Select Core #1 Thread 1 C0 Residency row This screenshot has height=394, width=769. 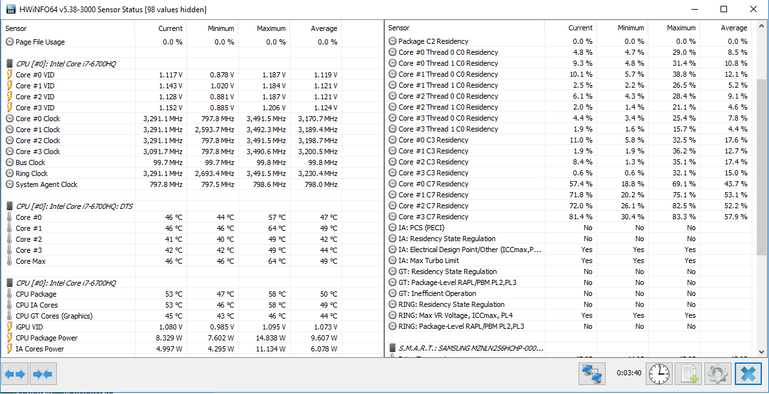coord(569,85)
